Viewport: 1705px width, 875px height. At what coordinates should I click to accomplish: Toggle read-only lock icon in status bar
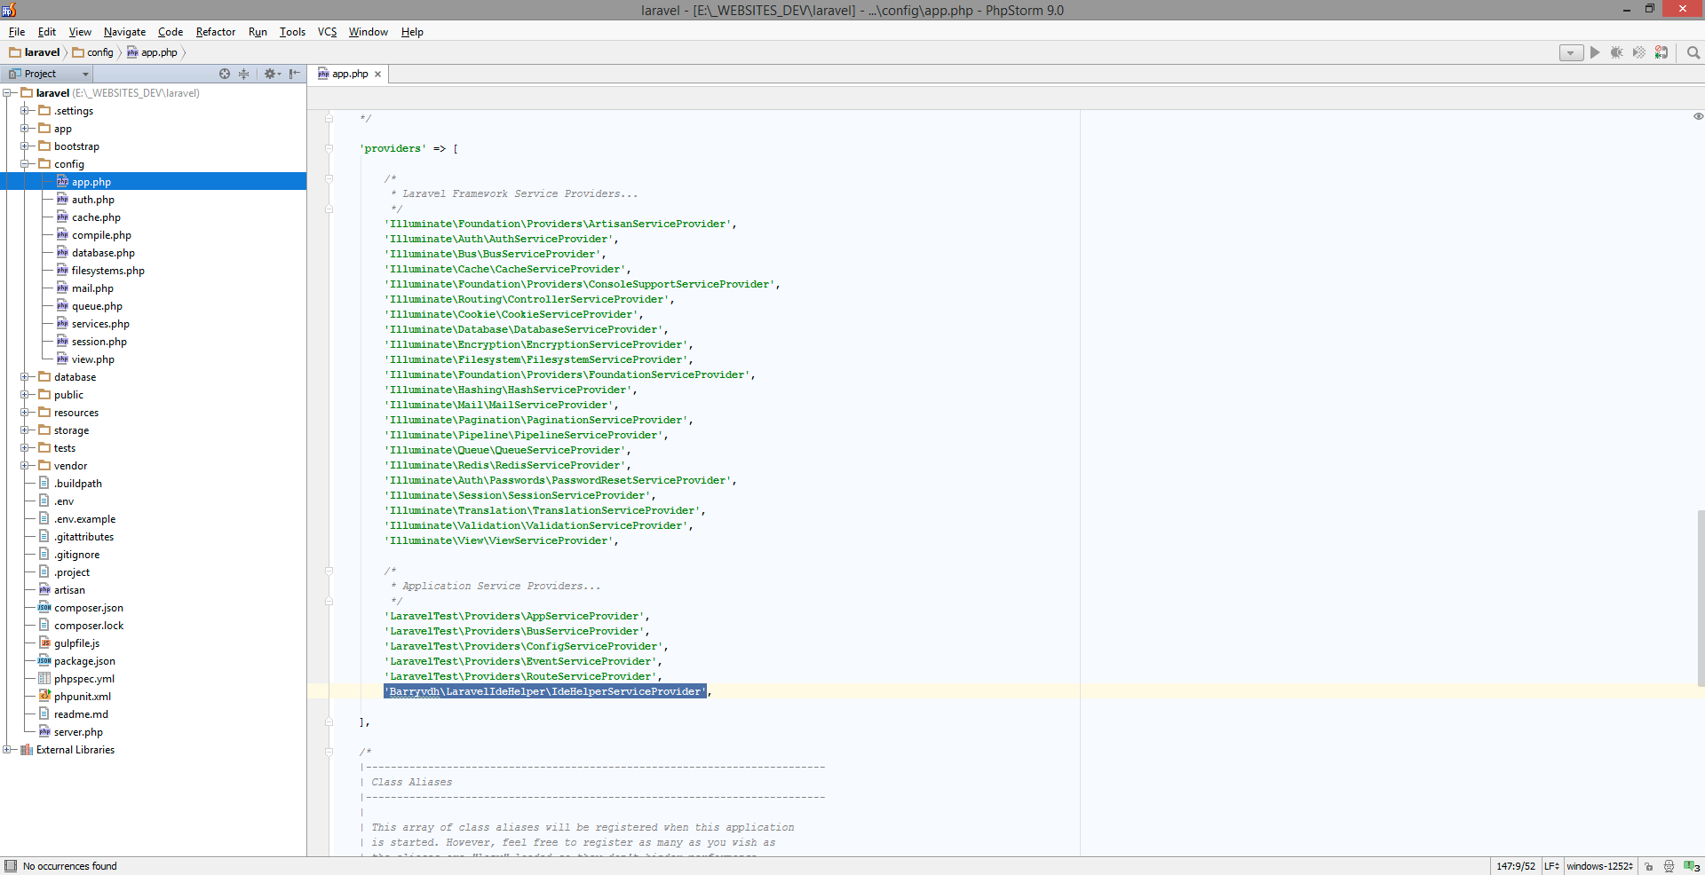(x=1649, y=866)
